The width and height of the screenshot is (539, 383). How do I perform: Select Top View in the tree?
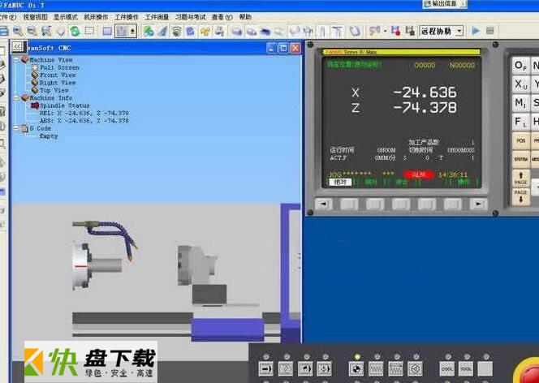point(54,90)
